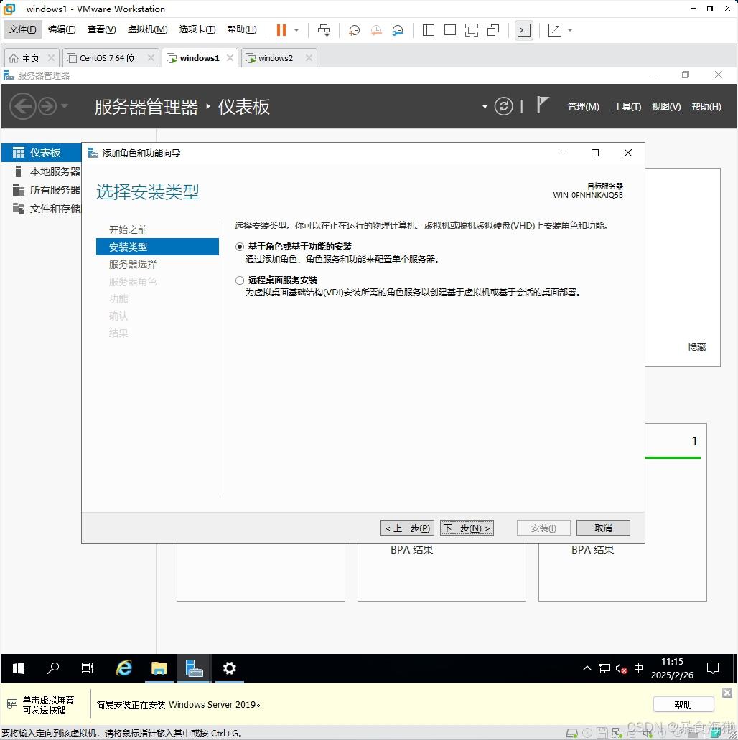The height and width of the screenshot is (740, 738).
Task: Click the Server Manager forward navigation arrow
Action: (47, 106)
